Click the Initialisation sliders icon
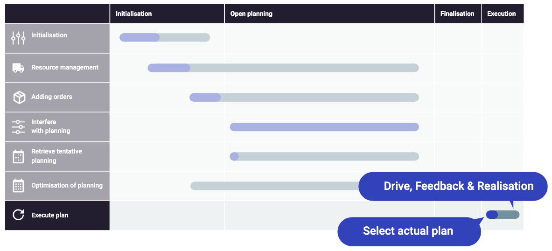Viewport: 552px width, 251px height. pos(18,38)
